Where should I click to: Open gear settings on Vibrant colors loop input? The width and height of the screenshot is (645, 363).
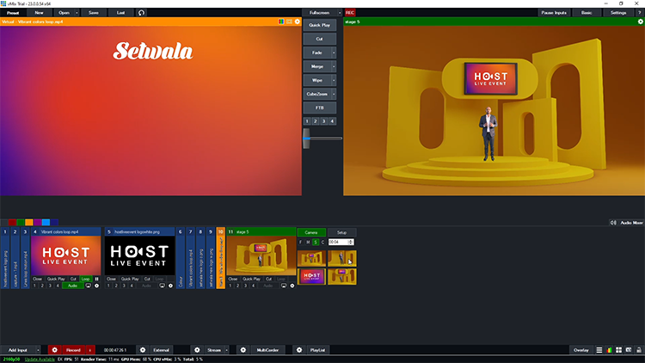[x=97, y=286]
